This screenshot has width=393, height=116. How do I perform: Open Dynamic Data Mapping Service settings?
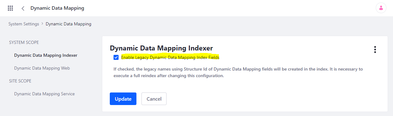pyautogui.click(x=45, y=94)
